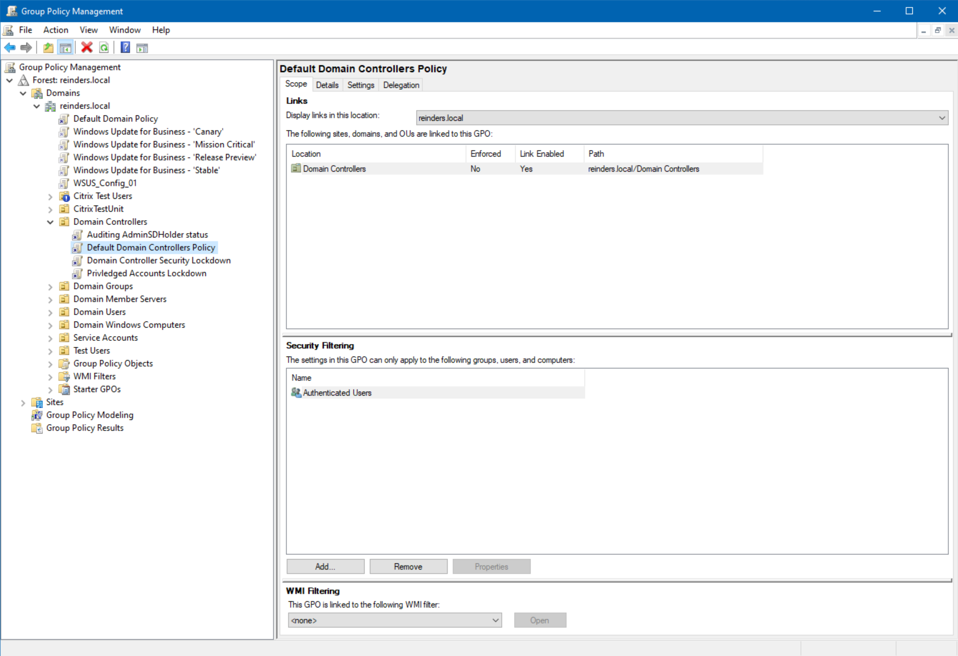Click the red Delete (X) toolbar icon
The height and width of the screenshot is (656, 958).
coord(86,47)
